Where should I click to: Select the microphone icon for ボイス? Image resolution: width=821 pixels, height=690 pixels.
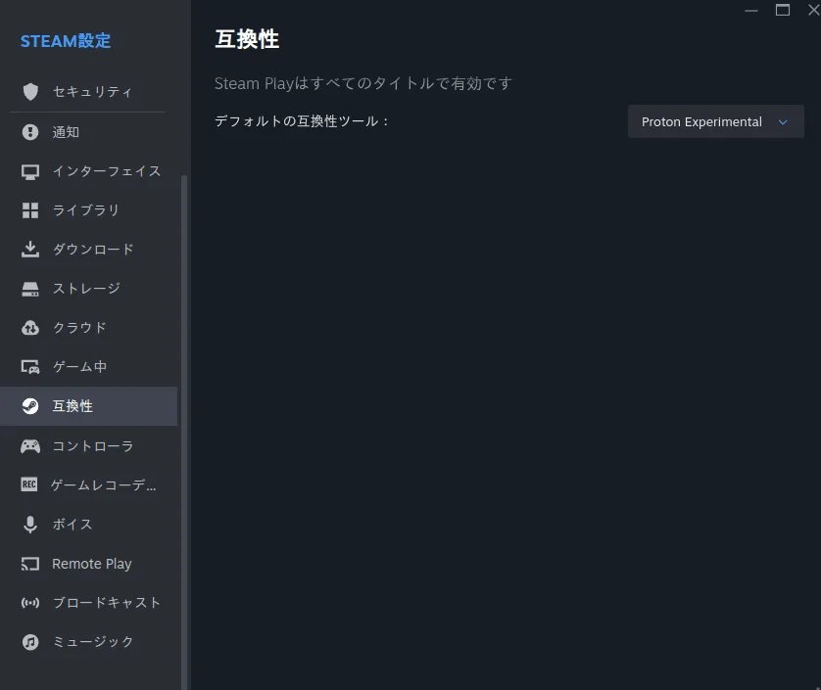point(30,525)
